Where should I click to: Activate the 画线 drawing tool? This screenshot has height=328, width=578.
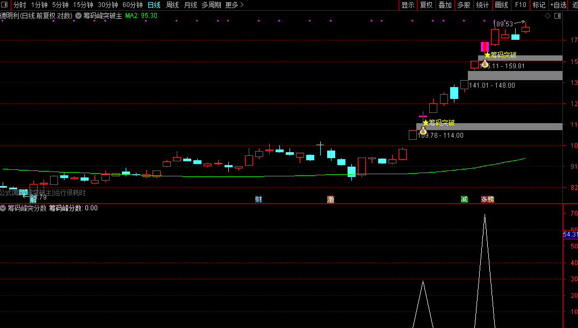(x=501, y=5)
